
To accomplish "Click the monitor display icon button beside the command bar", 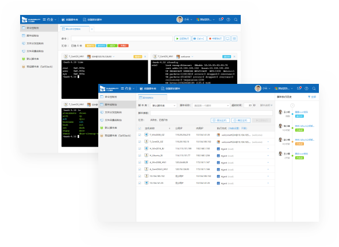I will [x=228, y=38].
